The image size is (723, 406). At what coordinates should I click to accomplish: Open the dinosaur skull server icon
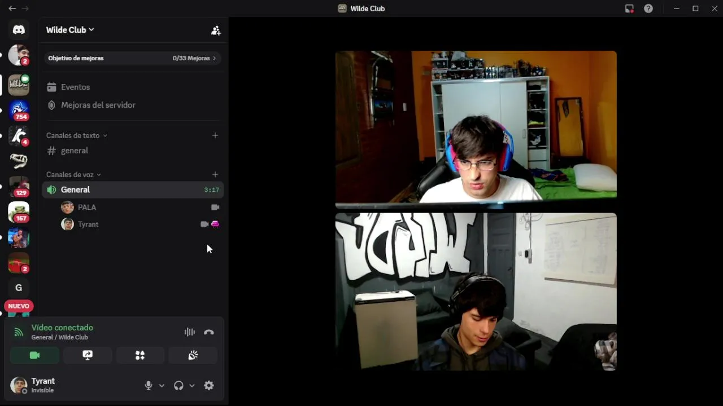[19, 161]
